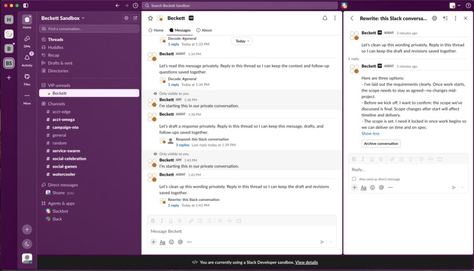
Task: Go forward with the right arrow
Action: [126, 5]
